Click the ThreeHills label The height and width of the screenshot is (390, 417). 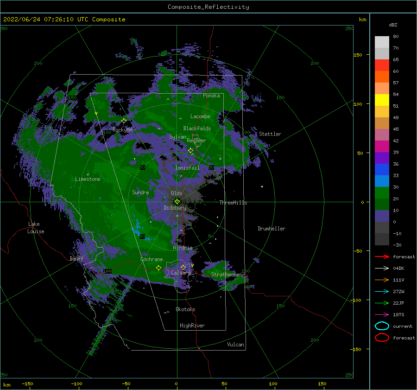pos(233,203)
